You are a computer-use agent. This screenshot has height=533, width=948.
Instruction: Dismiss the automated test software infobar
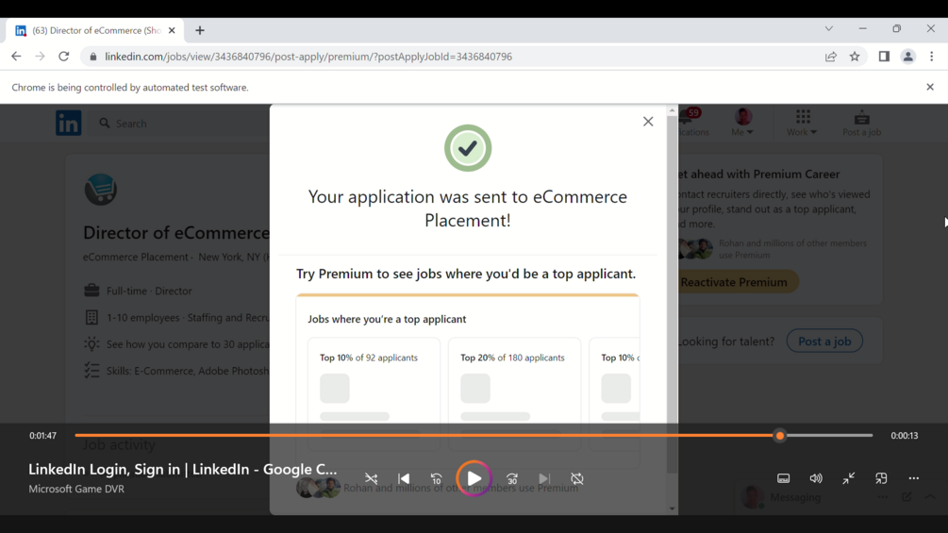(x=930, y=87)
